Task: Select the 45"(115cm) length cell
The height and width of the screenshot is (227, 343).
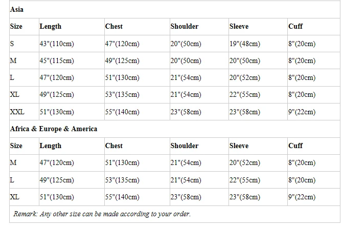Action: (57, 60)
